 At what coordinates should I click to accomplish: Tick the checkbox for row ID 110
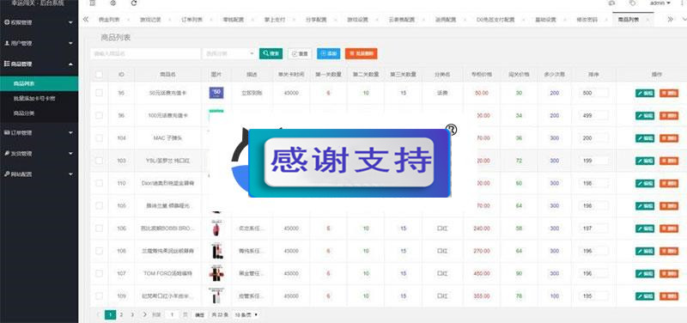pos(99,183)
